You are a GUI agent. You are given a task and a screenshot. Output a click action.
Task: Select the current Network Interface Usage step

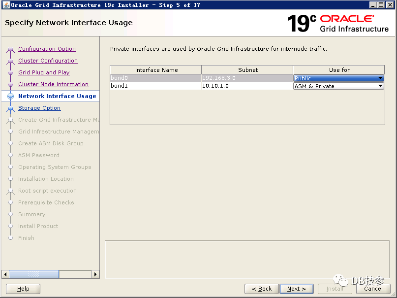tap(57, 96)
